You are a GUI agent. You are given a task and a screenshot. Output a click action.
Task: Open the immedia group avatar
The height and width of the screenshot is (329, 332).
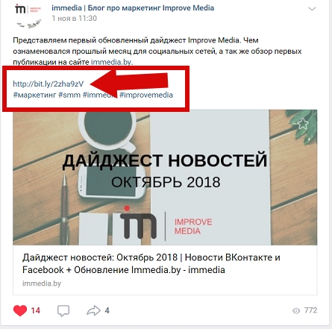click(x=28, y=16)
